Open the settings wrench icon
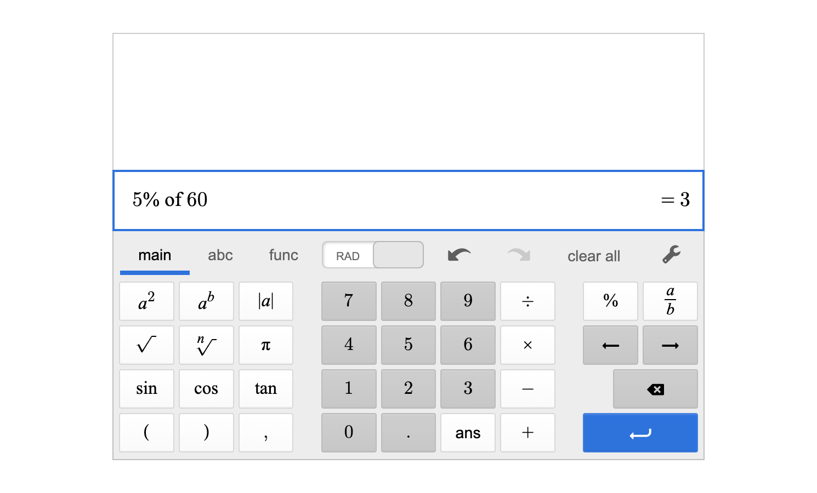Image resolution: width=817 pixels, height=493 pixels. click(671, 254)
